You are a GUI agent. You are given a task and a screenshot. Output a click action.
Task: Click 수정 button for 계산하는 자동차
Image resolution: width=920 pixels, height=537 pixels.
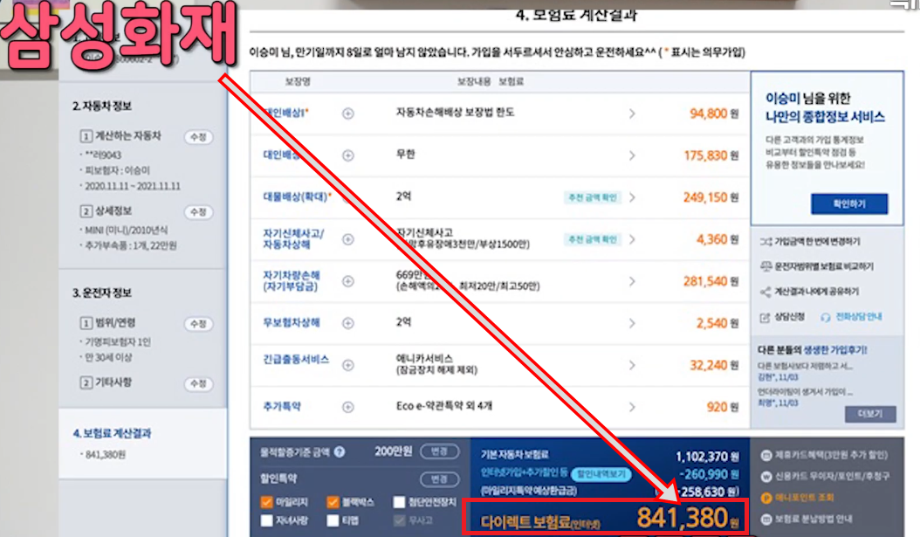pos(199,137)
